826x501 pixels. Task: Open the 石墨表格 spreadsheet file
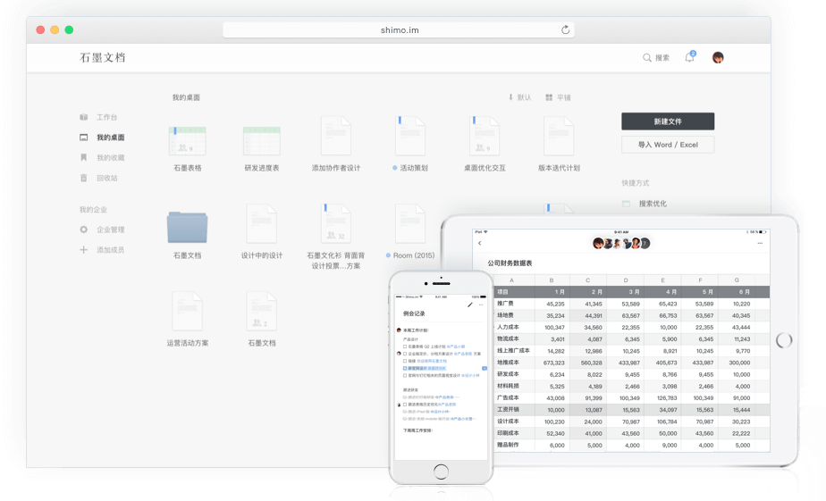(187, 140)
